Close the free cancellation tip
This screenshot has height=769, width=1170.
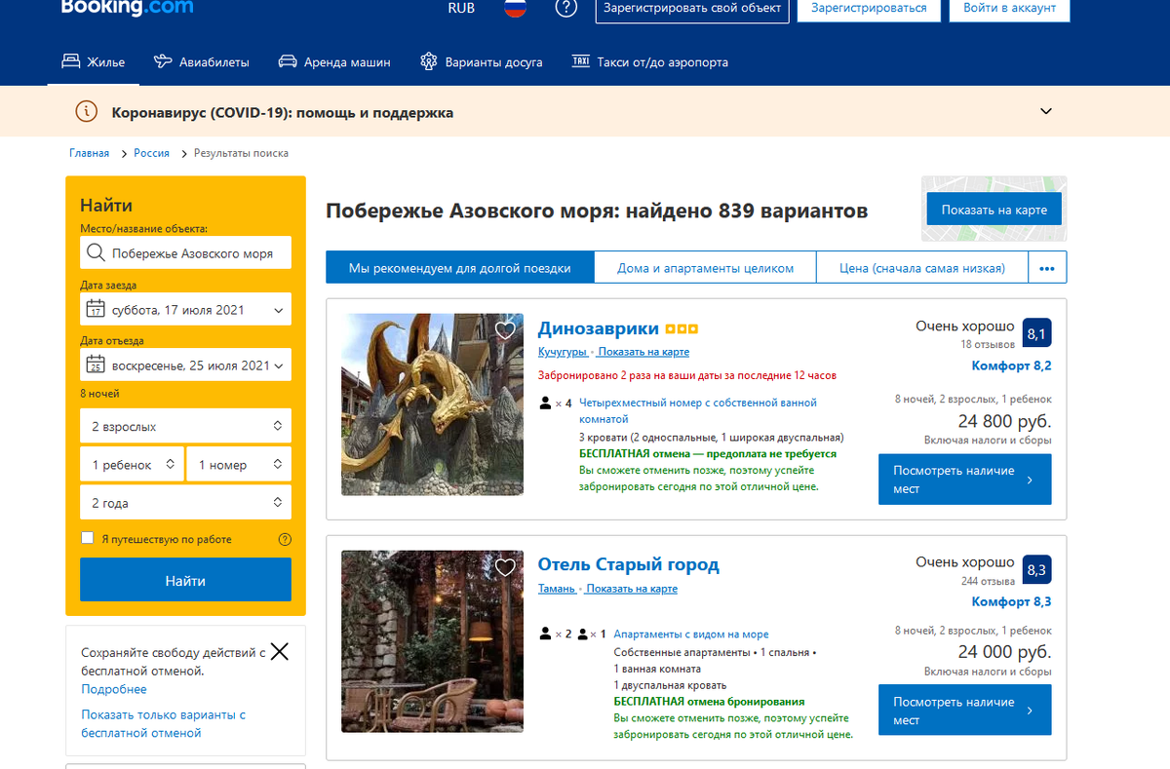(280, 652)
